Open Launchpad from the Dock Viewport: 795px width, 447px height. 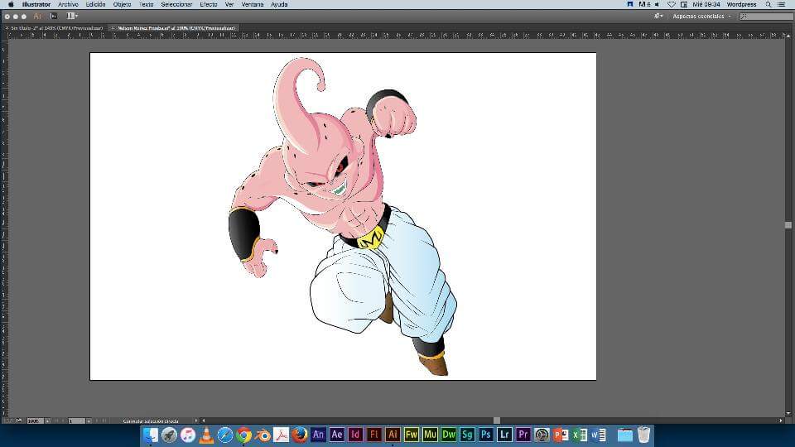pyautogui.click(x=169, y=435)
